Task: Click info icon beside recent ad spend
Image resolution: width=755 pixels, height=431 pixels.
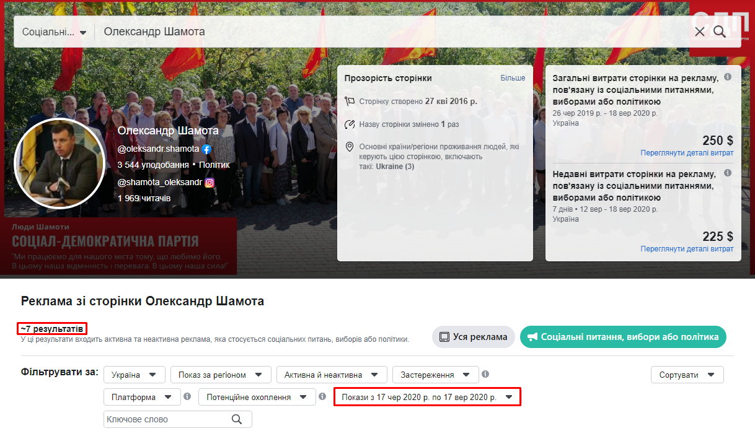Action: point(728,173)
